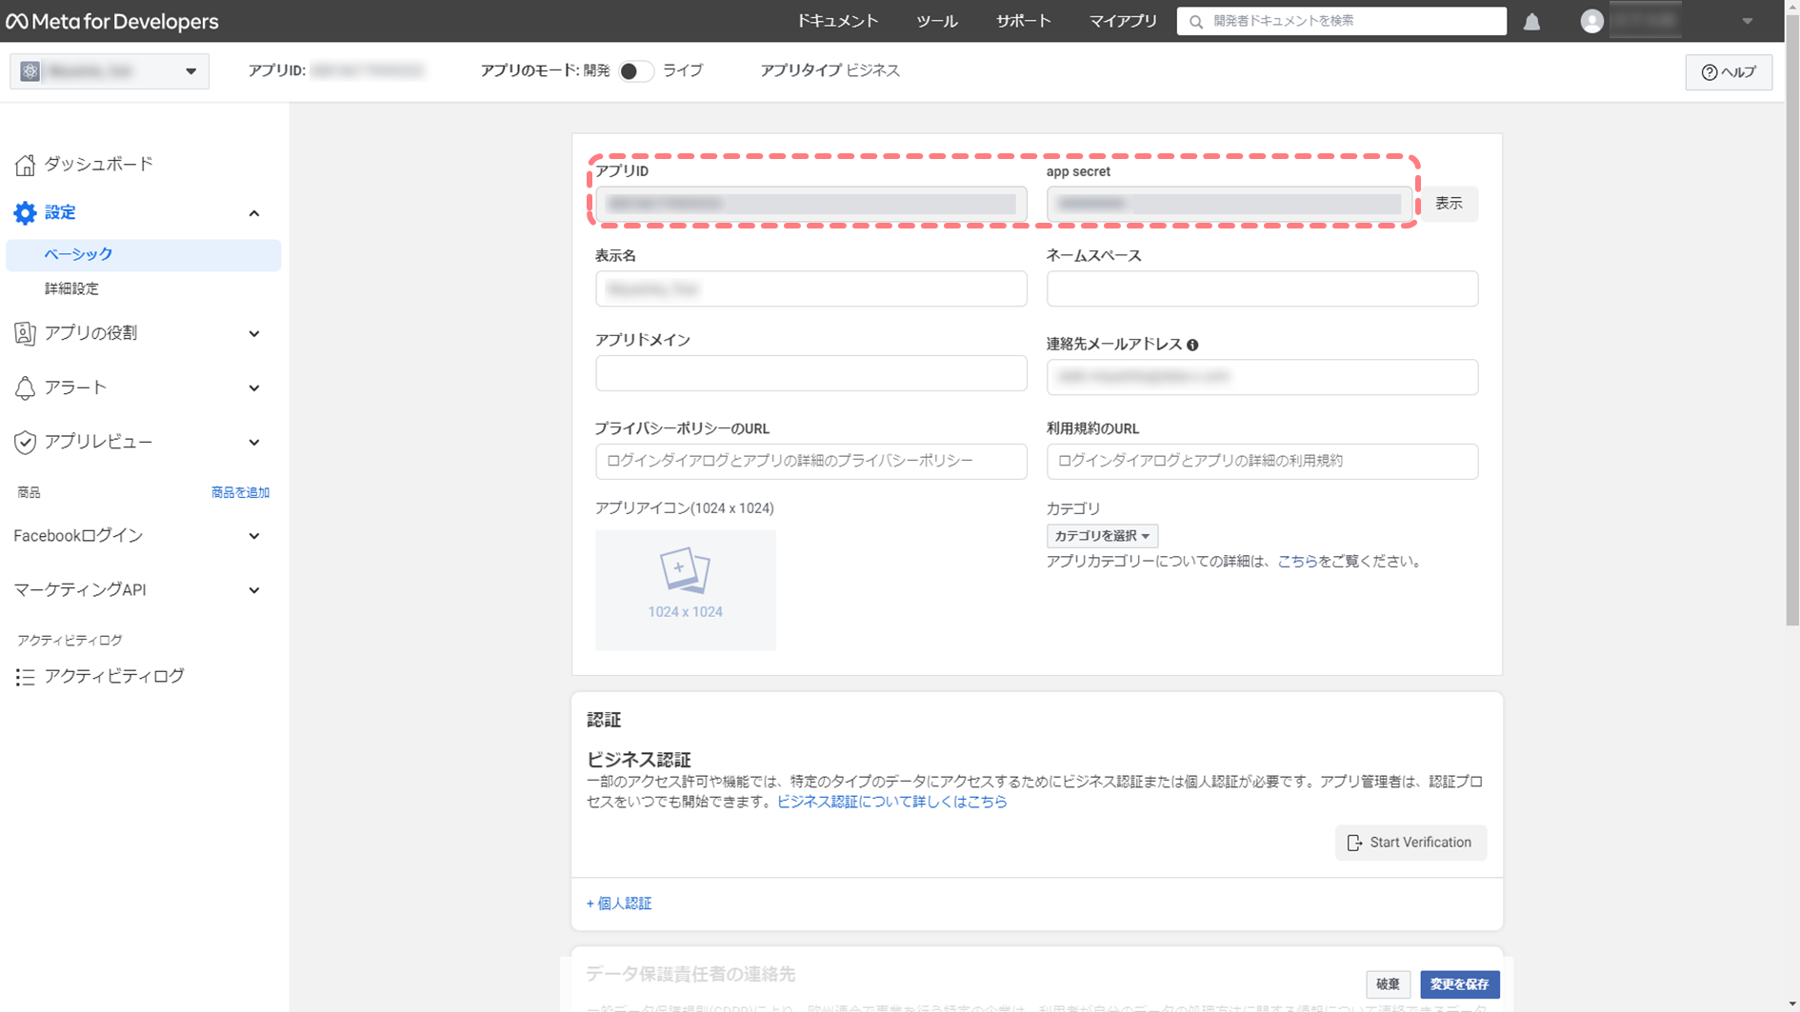
Task: Expand the マーケティングAPI chevron
Action: [x=254, y=590]
